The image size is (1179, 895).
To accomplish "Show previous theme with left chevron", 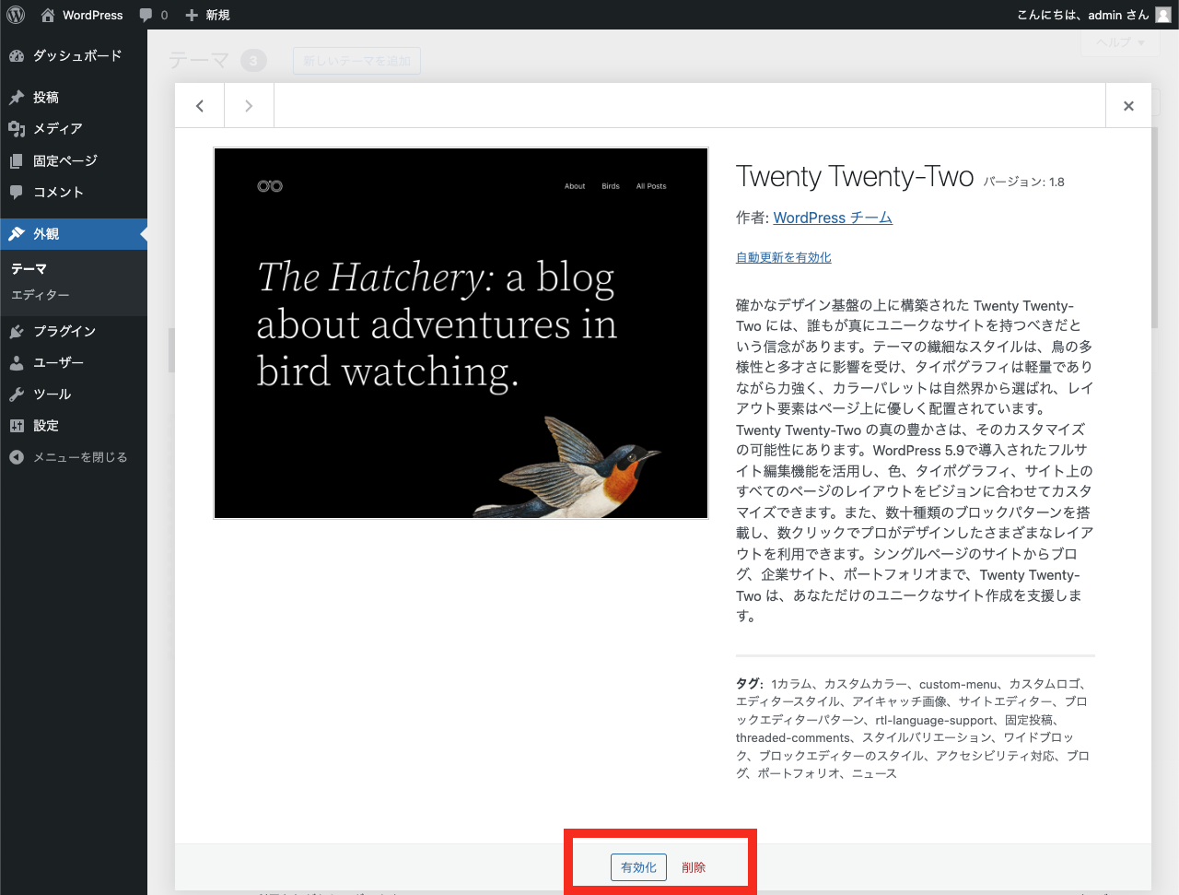I will 200,106.
